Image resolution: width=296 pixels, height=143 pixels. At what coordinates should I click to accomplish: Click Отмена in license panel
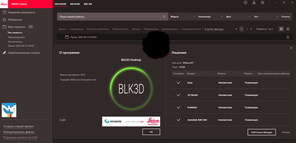(x=286, y=132)
